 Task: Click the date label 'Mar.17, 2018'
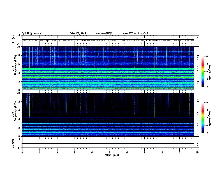[x=78, y=34]
